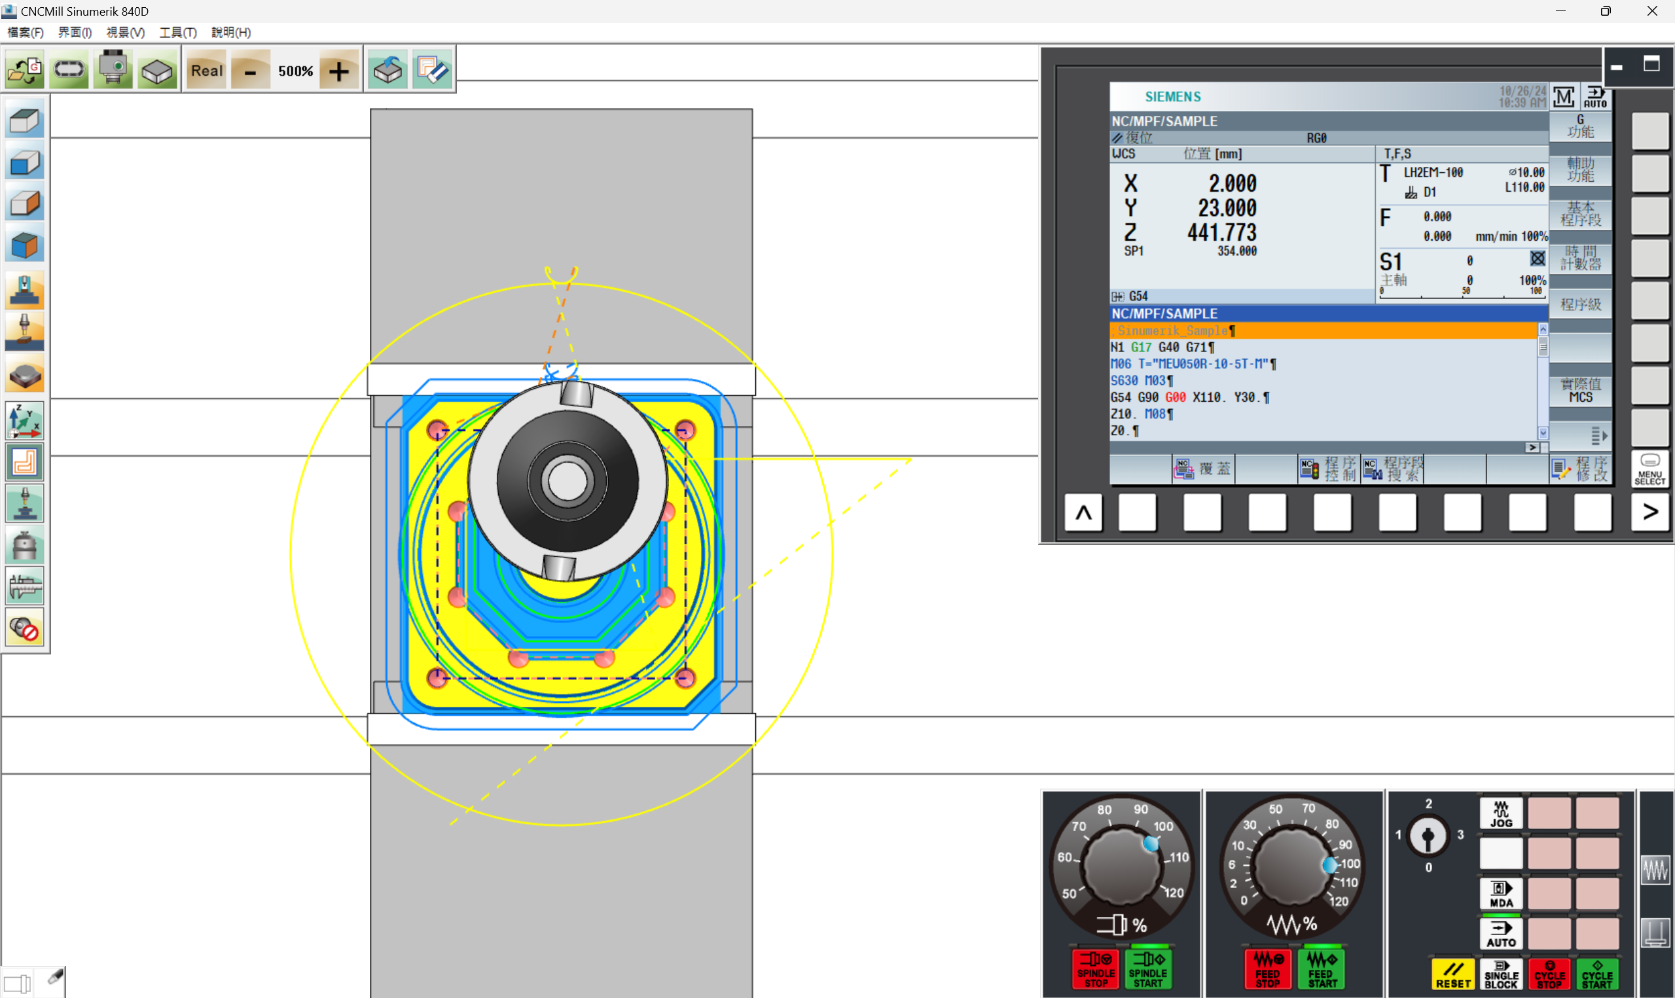Click the program list scroll down arrow

(x=1543, y=433)
